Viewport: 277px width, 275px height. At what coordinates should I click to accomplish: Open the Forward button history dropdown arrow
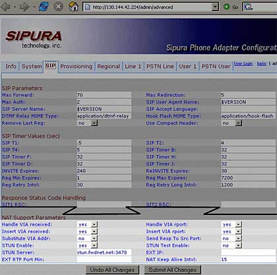click(34, 7)
